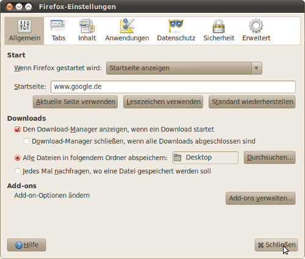305x259 pixels.
Task: Click the Desktop folder icon
Action: click(x=178, y=158)
